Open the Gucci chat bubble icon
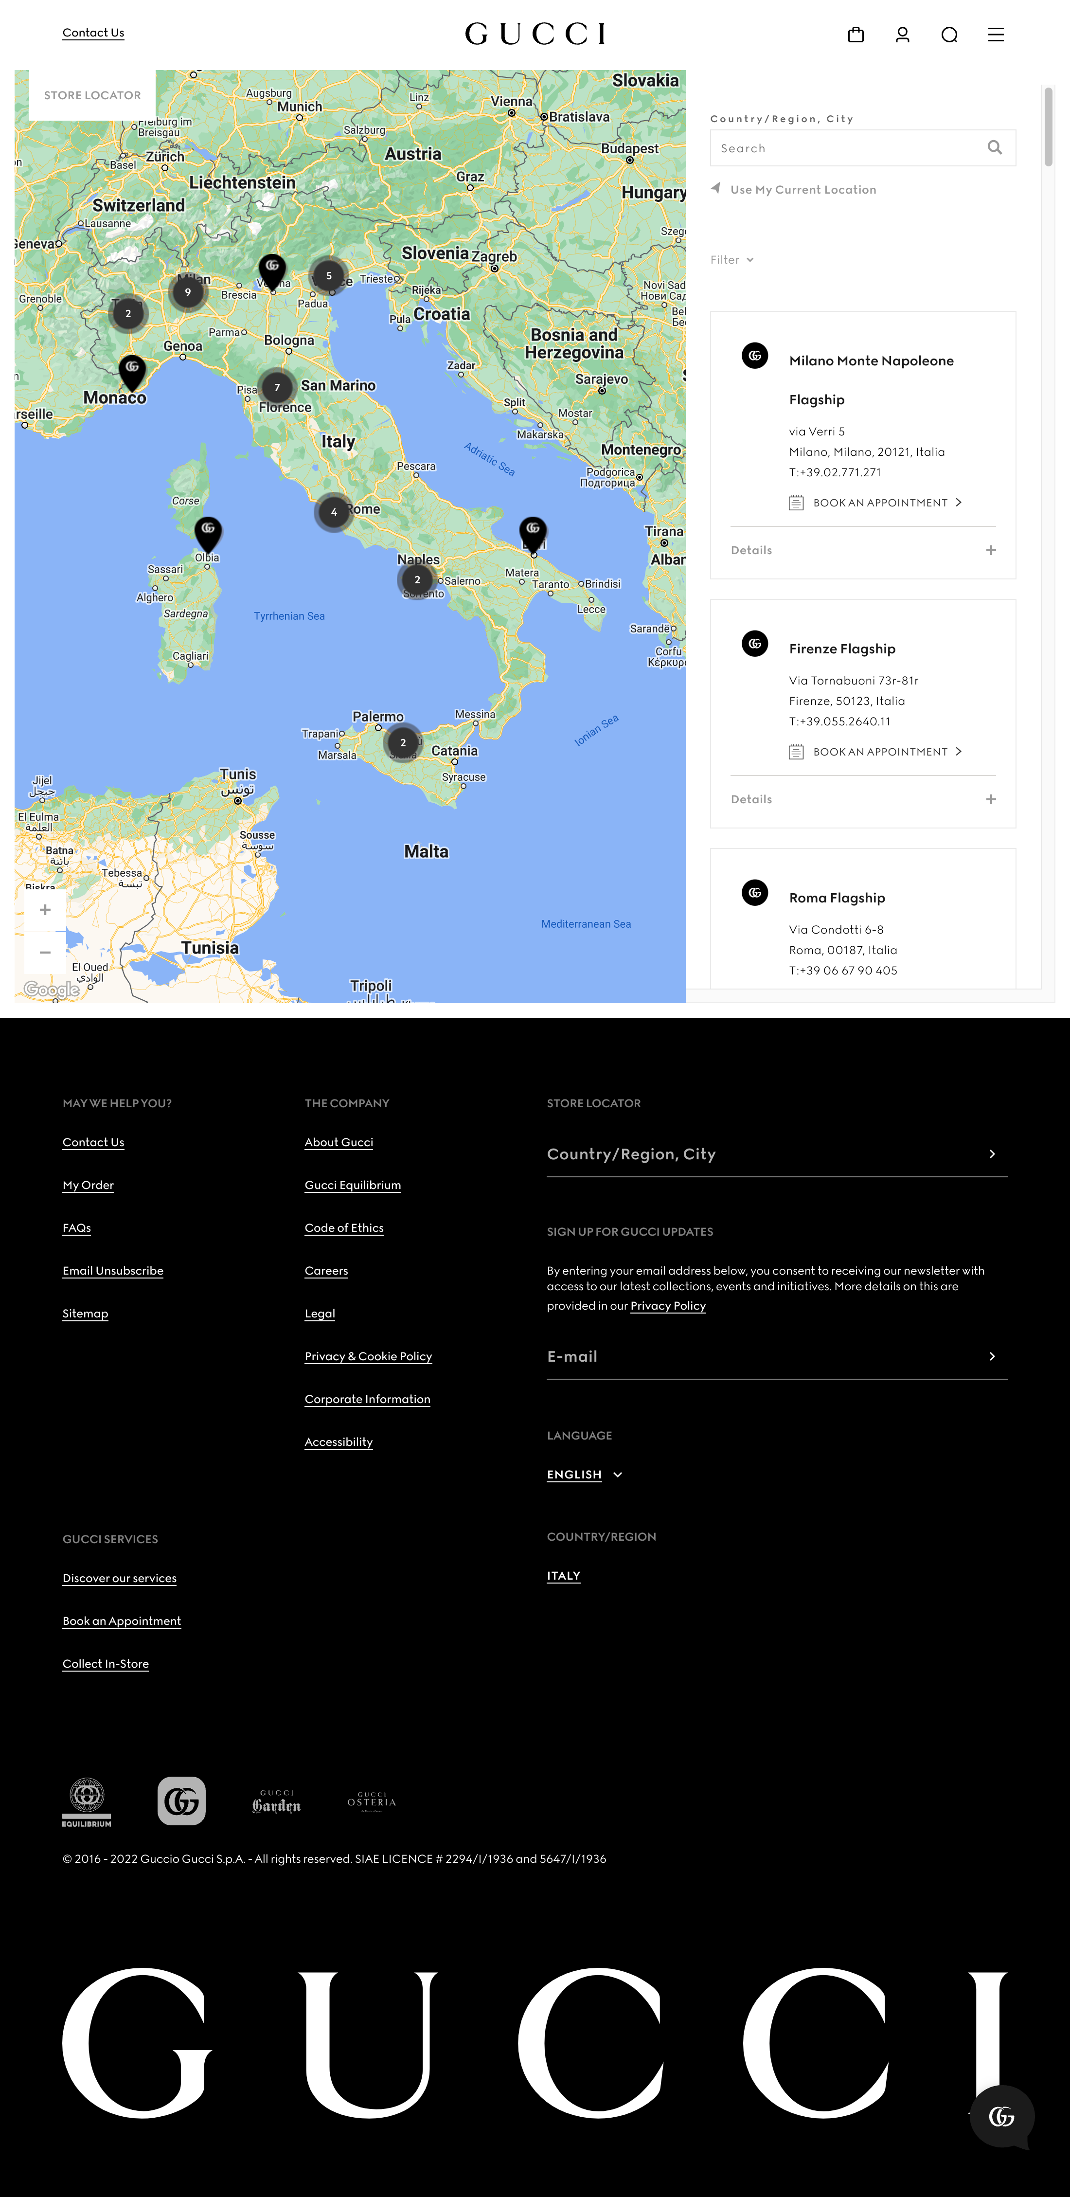Image resolution: width=1070 pixels, height=2197 pixels. pos(1001,2116)
